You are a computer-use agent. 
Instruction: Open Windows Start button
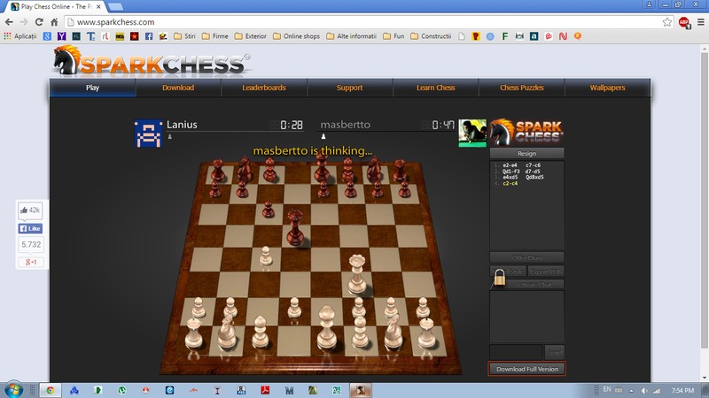(13, 390)
